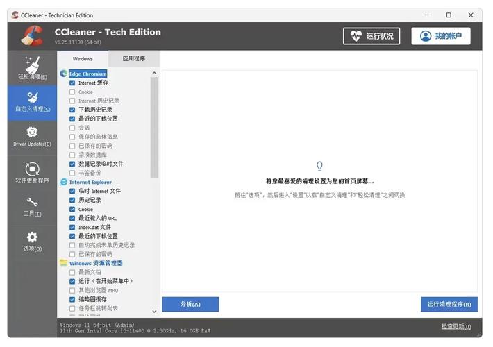Switch to the Windows tab
This screenshot has width=493, height=347.
pyautogui.click(x=83, y=59)
